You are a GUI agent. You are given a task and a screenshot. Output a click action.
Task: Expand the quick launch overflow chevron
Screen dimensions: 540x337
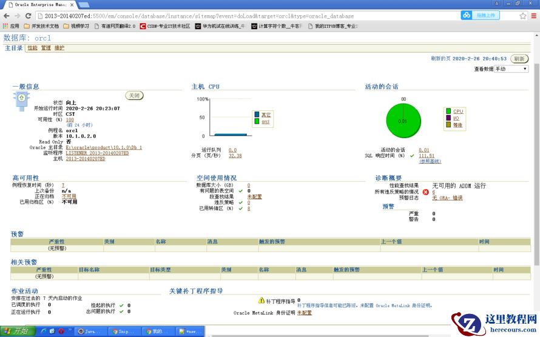pos(70,330)
